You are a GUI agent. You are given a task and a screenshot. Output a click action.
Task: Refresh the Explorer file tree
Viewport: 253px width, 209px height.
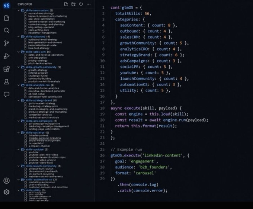point(81,4)
